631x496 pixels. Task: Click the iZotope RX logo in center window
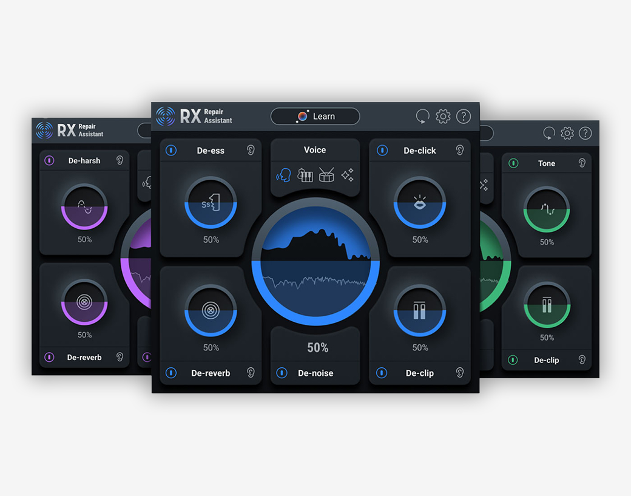166,117
